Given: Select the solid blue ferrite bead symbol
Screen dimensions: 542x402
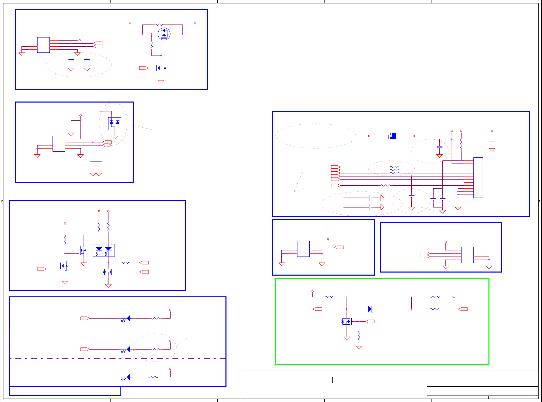Looking at the screenshot, I should tap(390, 136).
